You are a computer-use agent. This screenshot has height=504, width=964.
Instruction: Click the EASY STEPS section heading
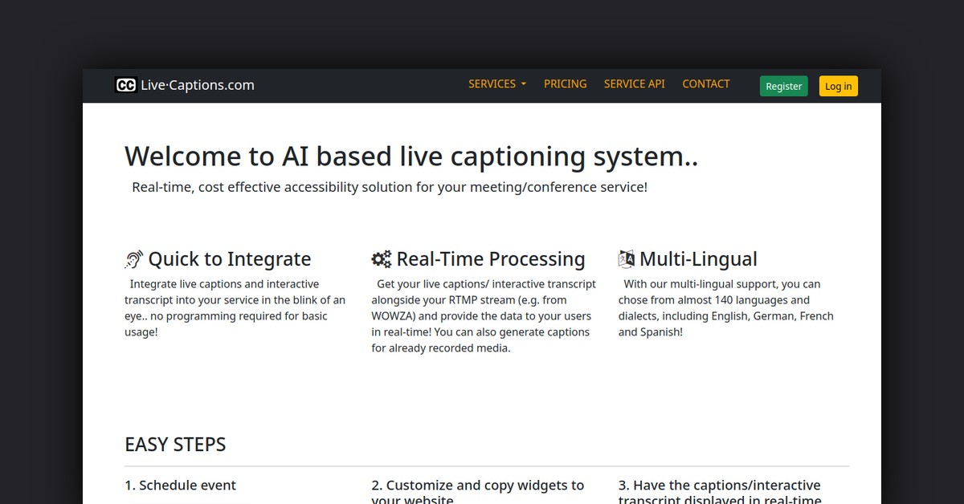(175, 444)
